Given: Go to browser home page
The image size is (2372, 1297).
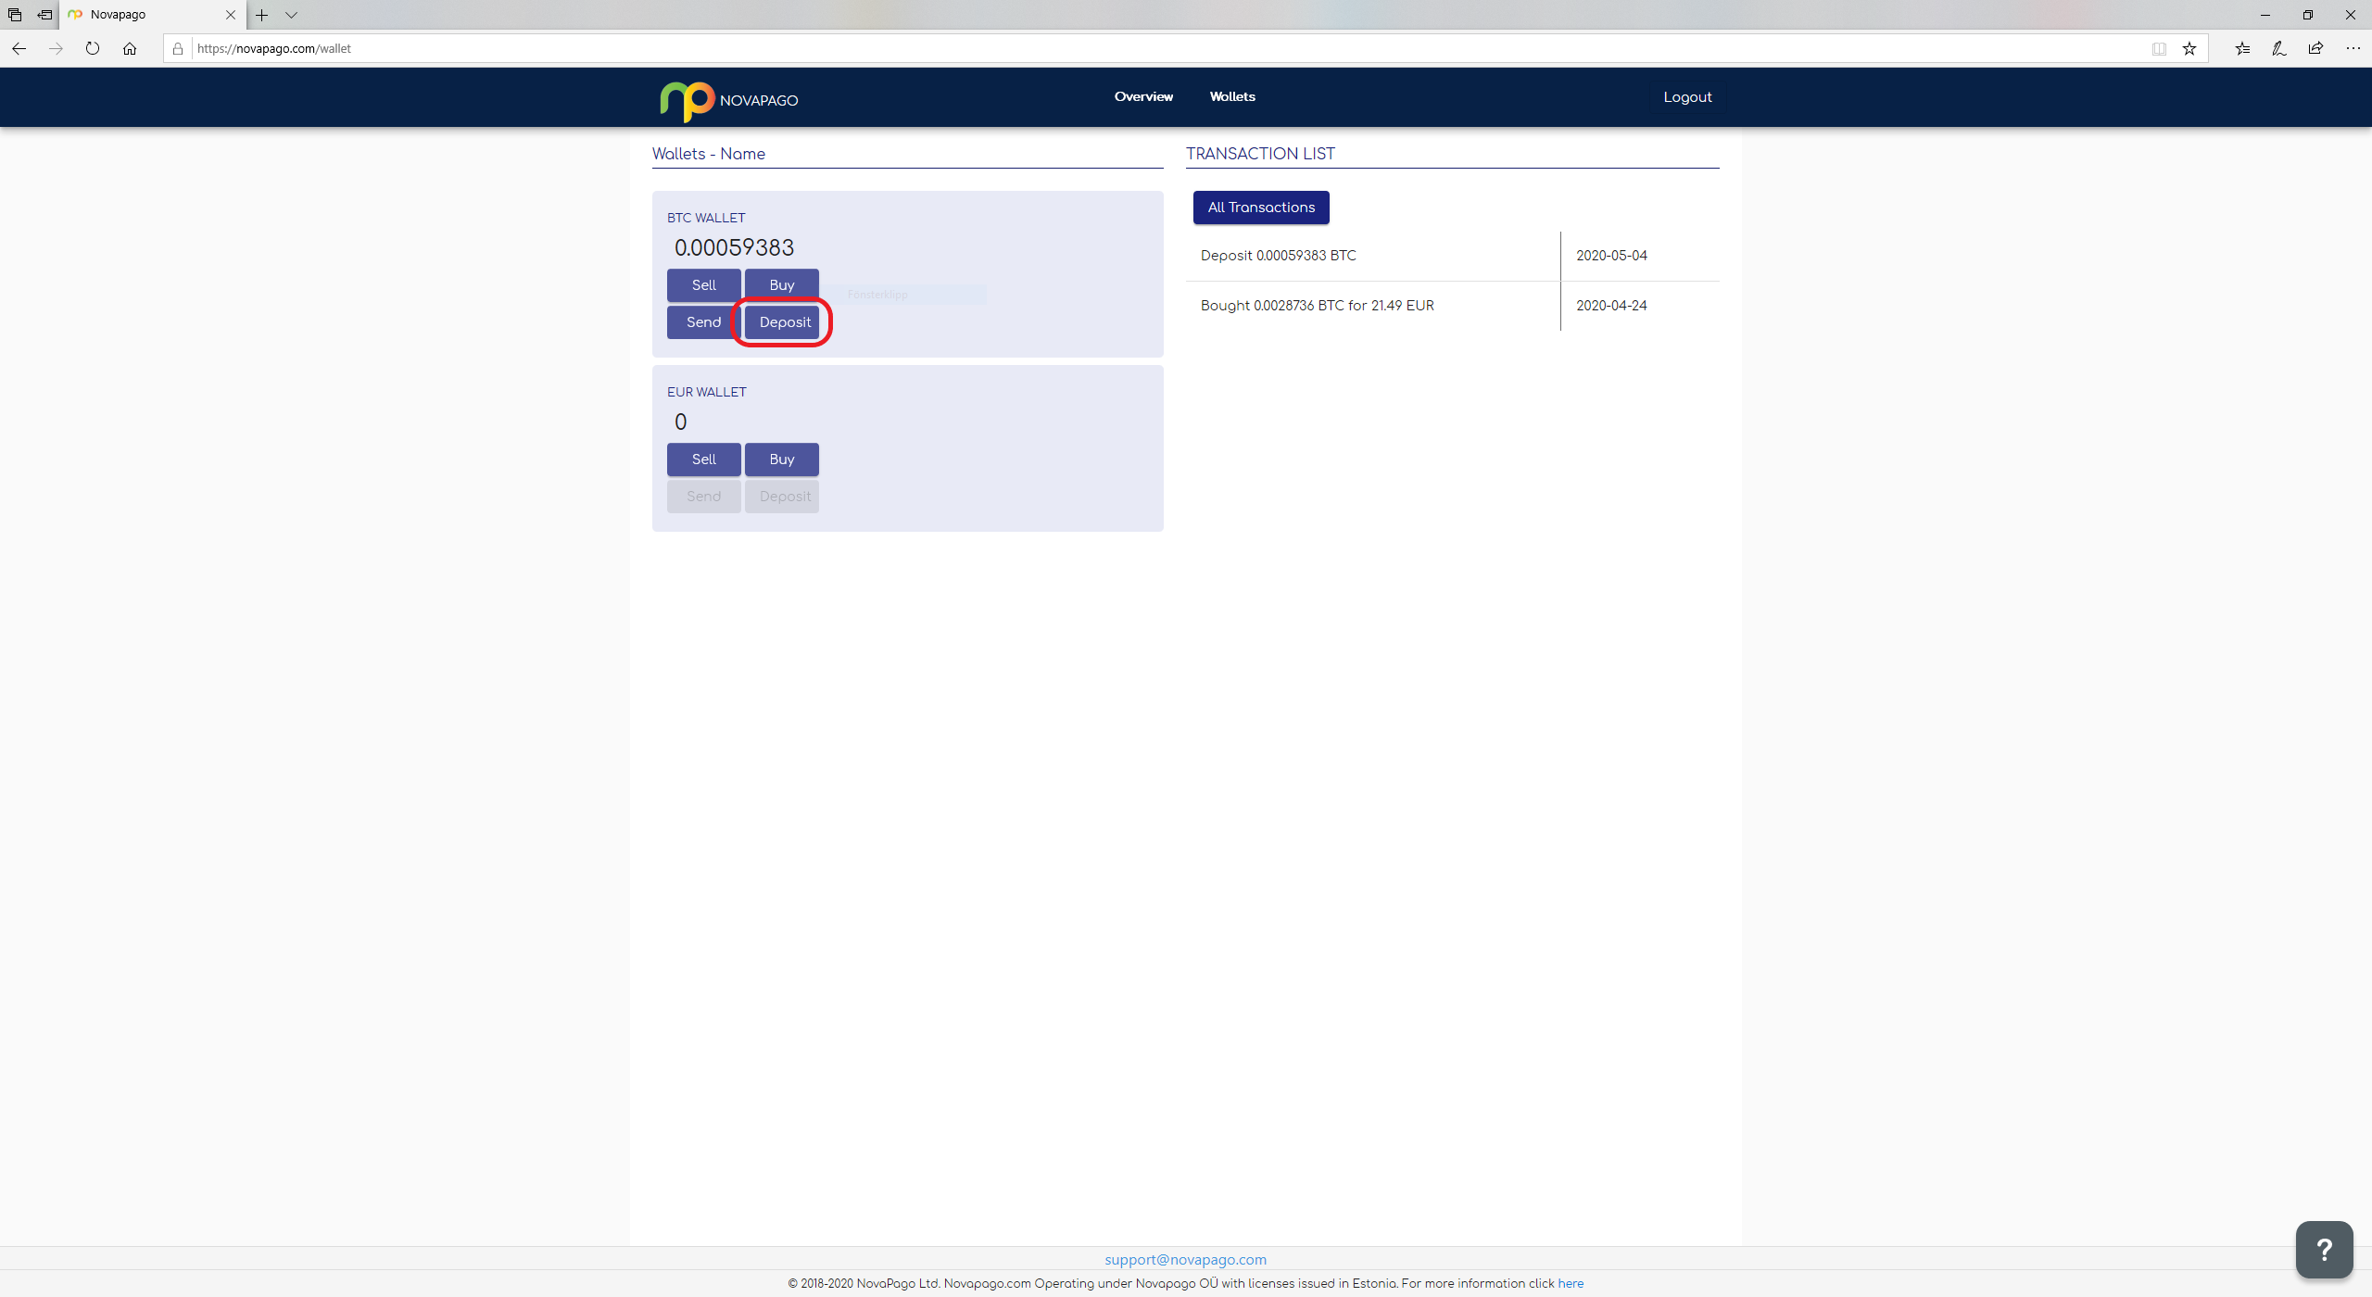Looking at the screenshot, I should point(130,48).
